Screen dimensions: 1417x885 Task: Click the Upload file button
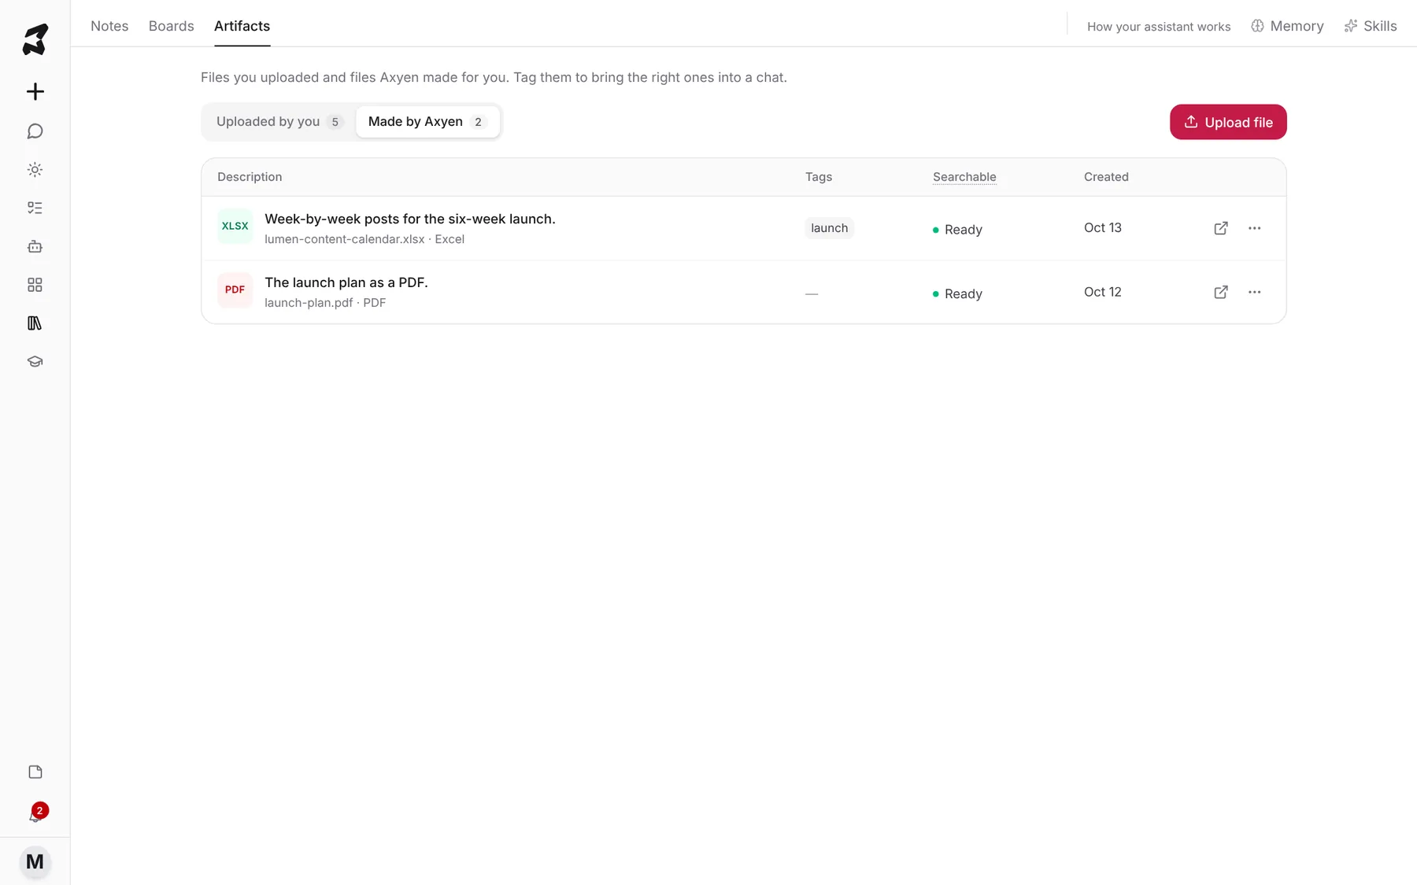coord(1228,122)
